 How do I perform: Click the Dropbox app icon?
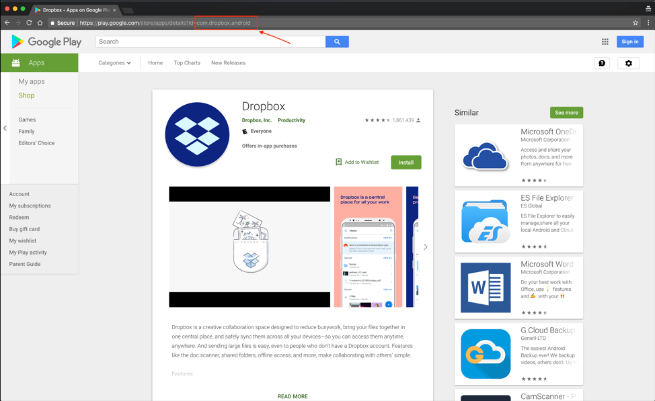coord(197,134)
